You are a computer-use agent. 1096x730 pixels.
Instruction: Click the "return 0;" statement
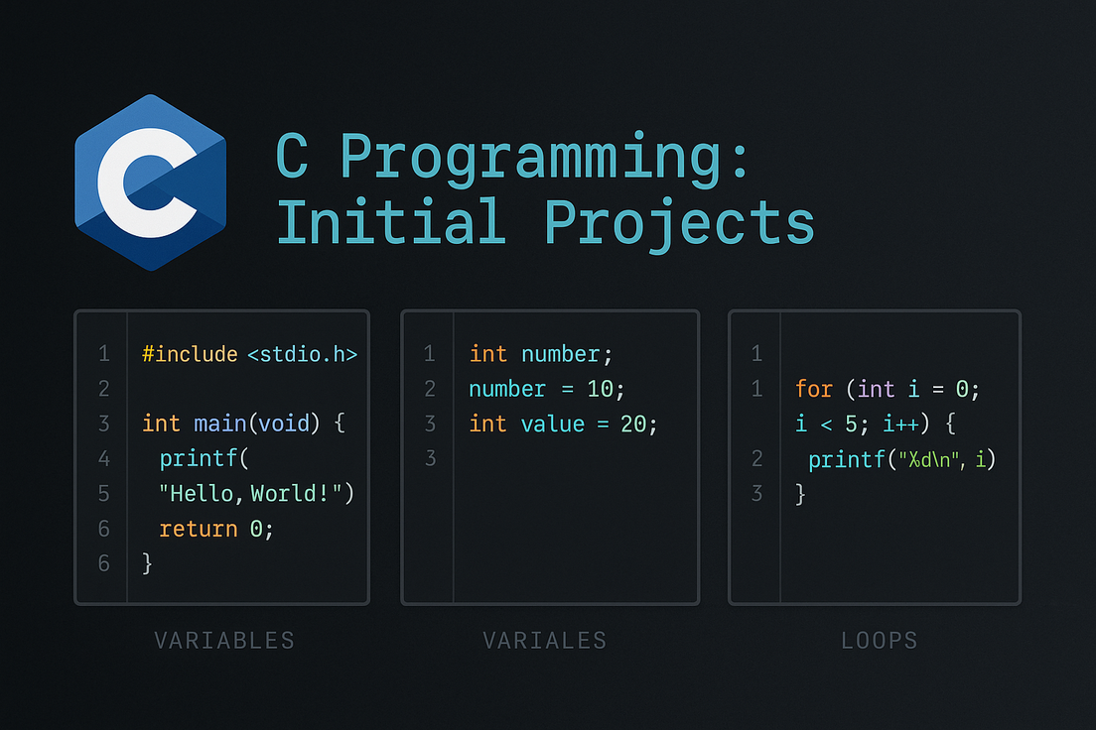point(216,529)
